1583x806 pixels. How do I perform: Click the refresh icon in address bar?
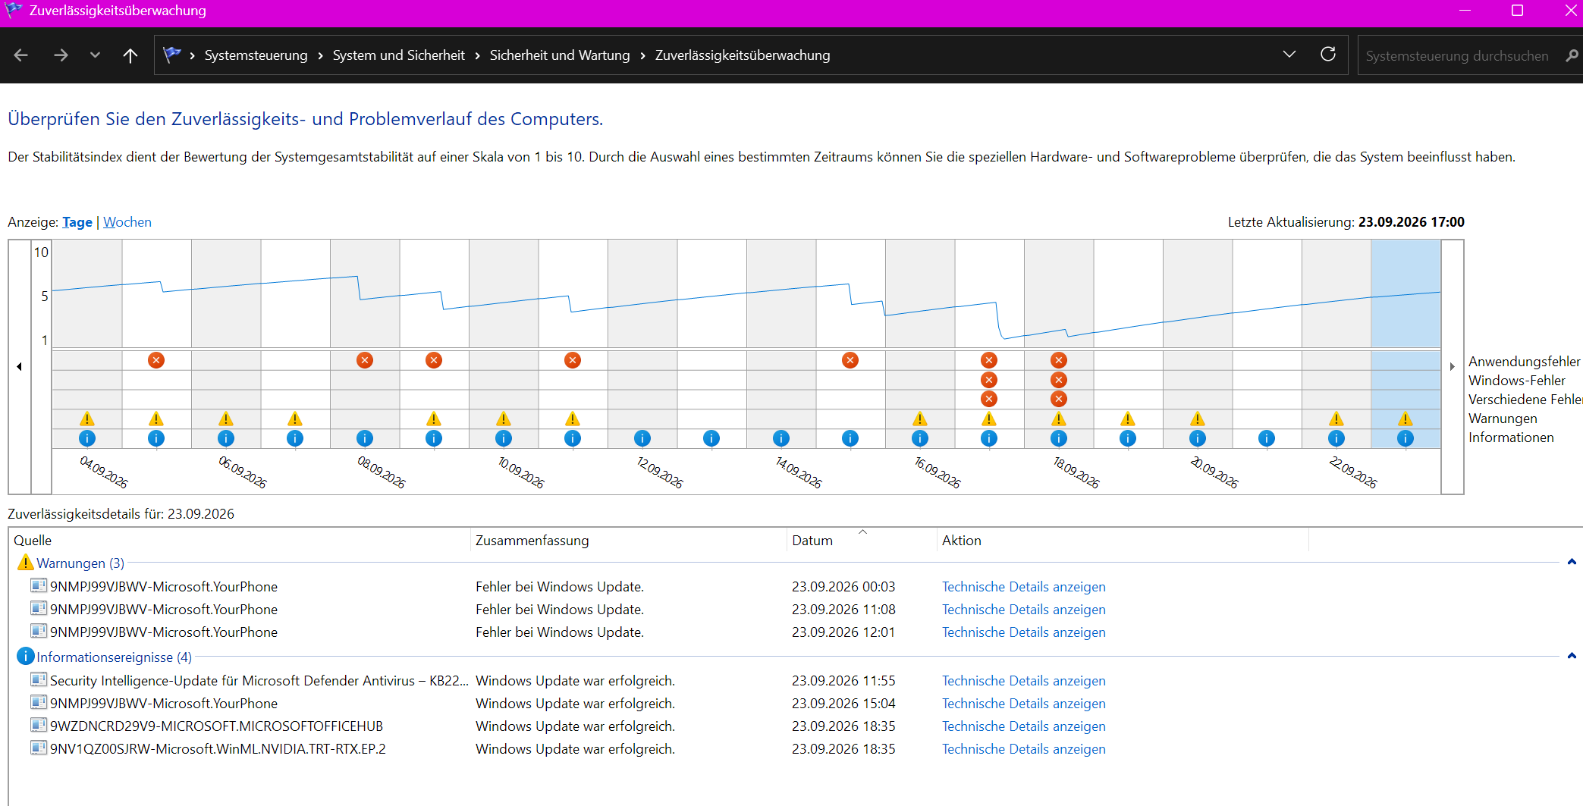1328,55
